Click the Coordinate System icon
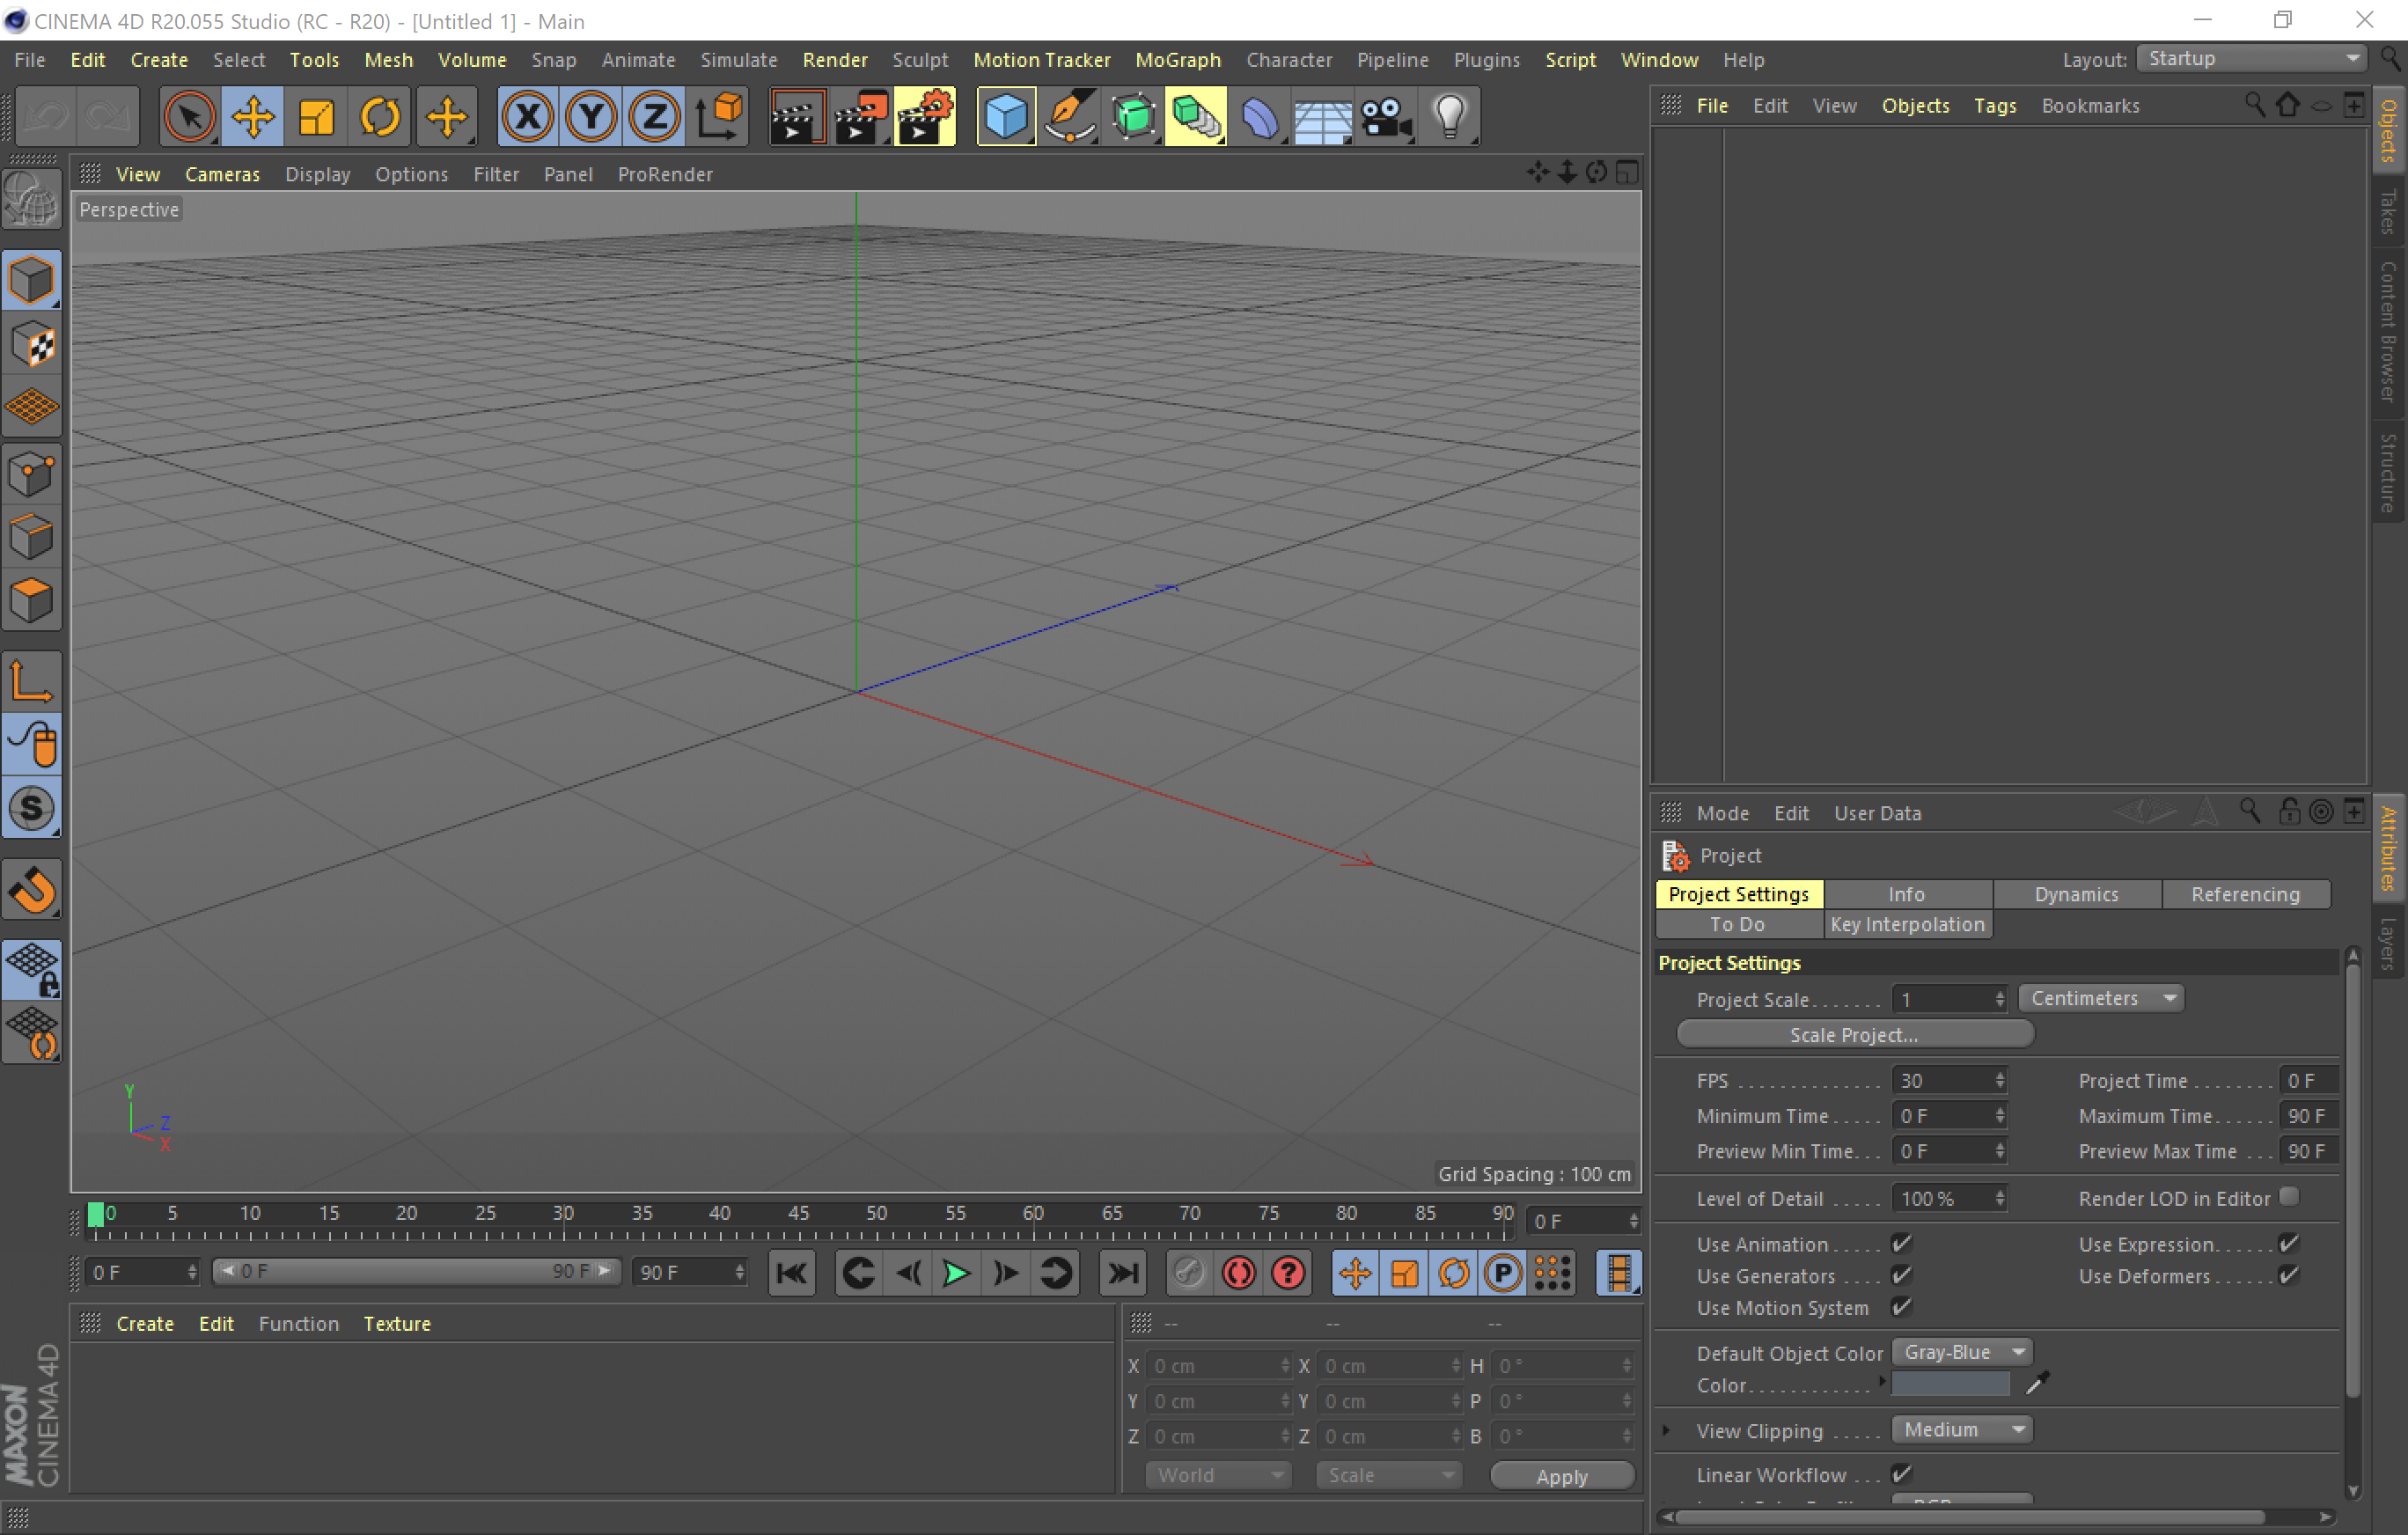 (x=719, y=117)
